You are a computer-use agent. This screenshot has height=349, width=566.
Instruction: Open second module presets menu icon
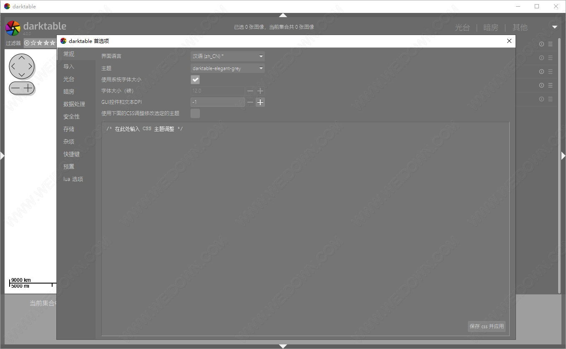pyautogui.click(x=550, y=58)
